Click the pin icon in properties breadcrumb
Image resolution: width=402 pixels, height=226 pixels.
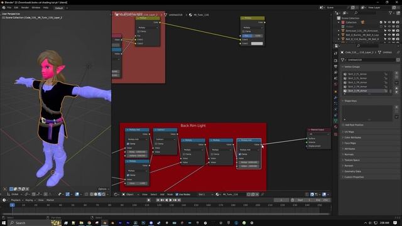point(398,52)
